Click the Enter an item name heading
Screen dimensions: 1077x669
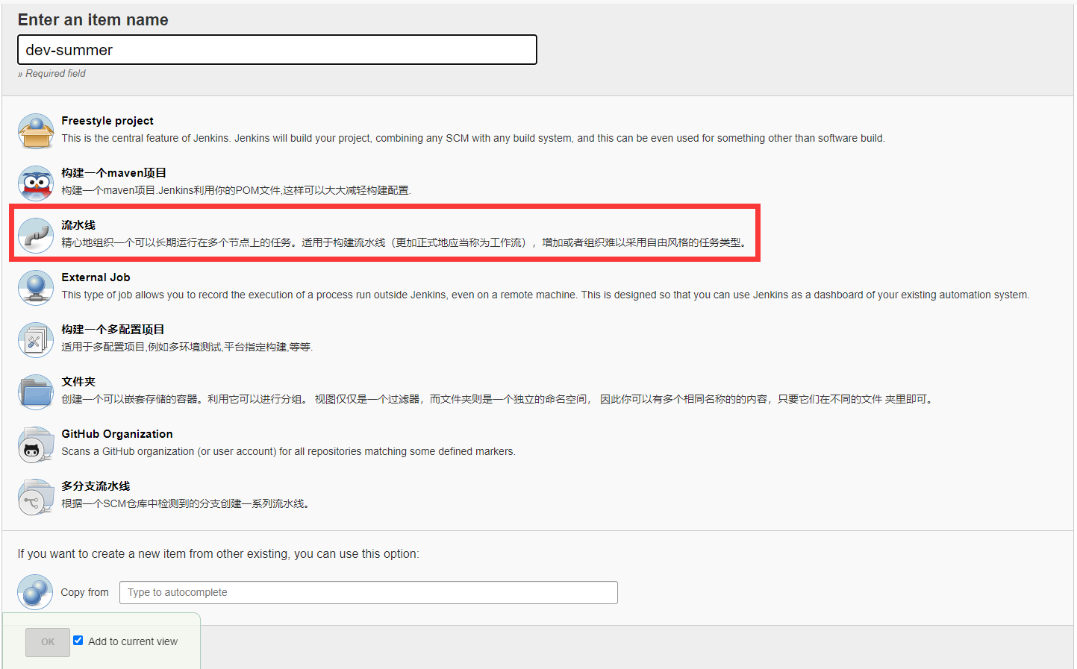pyautogui.click(x=93, y=20)
